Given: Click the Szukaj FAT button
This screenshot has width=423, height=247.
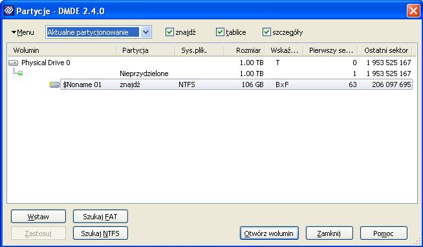Looking at the screenshot, I should 100,217.
